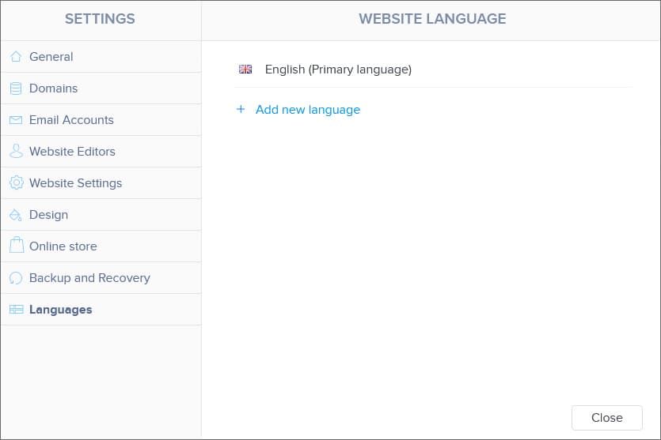The height and width of the screenshot is (440, 661).
Task: Click the Languages sidebar icon
Action: [x=16, y=310]
